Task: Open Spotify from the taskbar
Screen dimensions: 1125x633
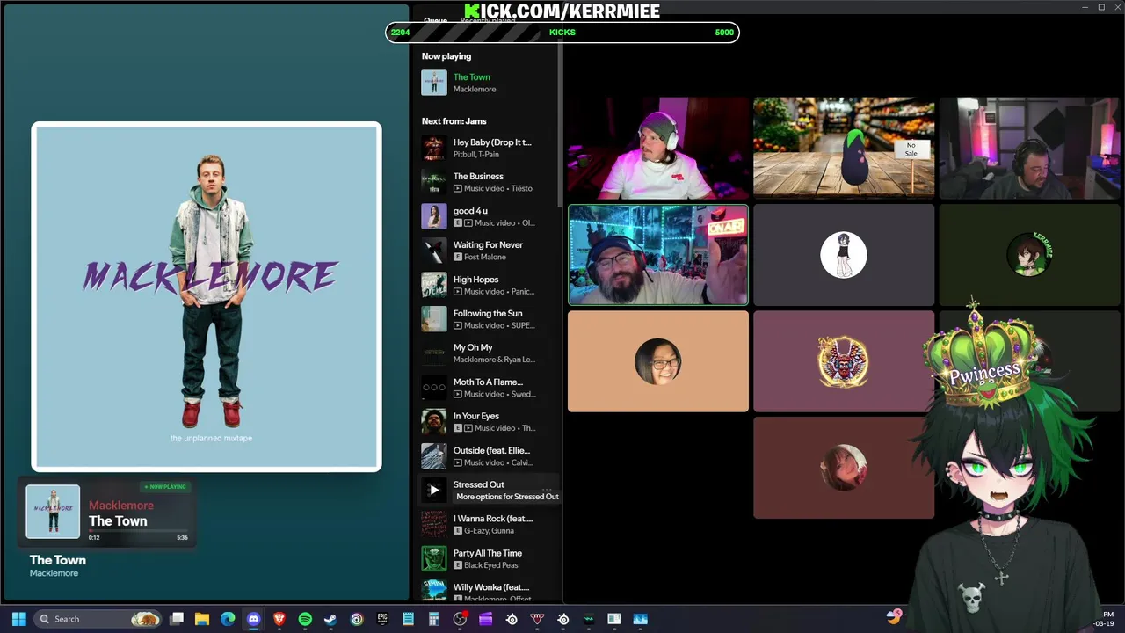Action: [x=305, y=619]
